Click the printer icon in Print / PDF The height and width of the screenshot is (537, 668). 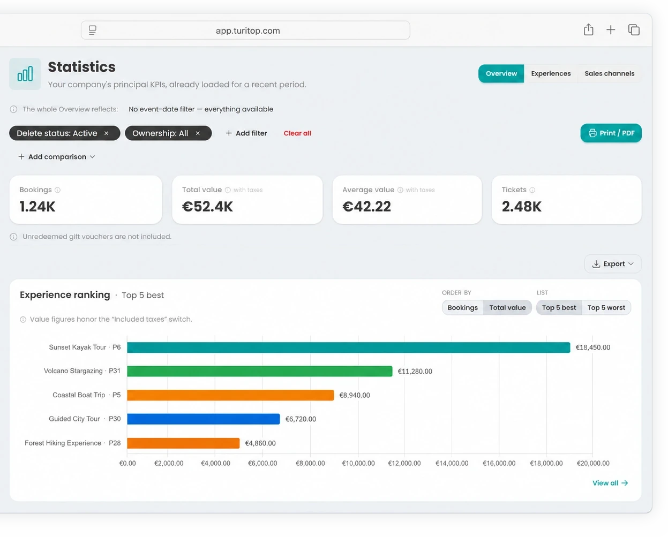tap(592, 133)
